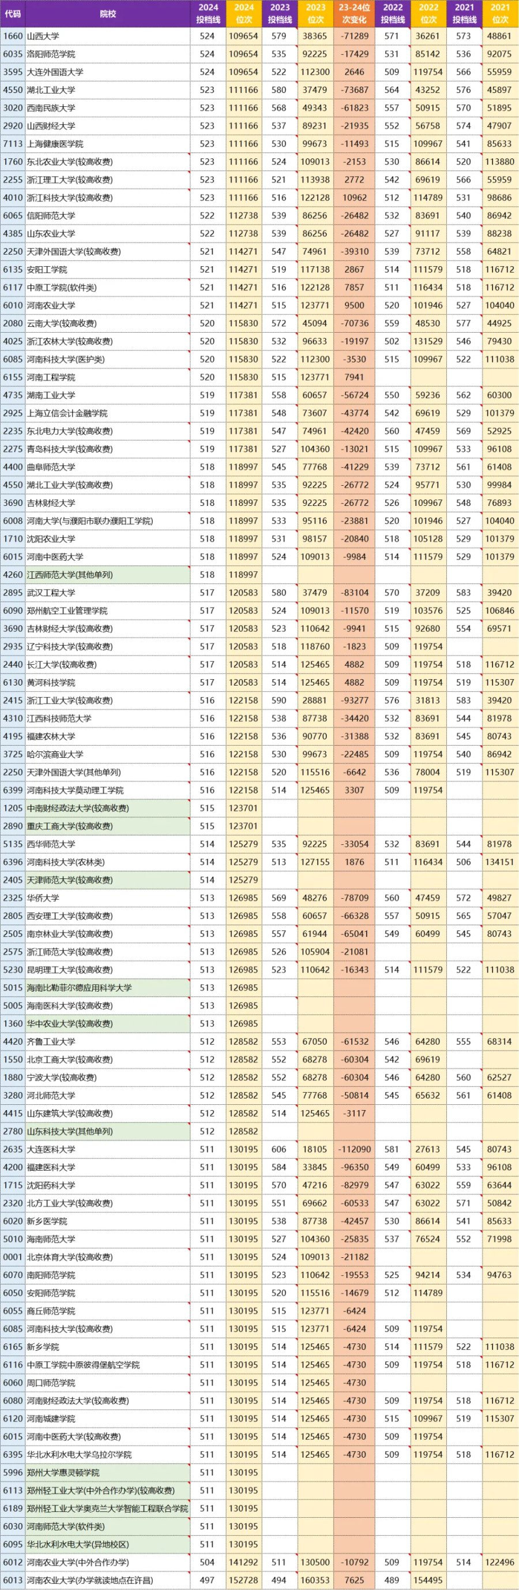Screen dimensions: 519x1590
Task: Click 云南大学(较高收费) school name
Action: click(x=107, y=323)
